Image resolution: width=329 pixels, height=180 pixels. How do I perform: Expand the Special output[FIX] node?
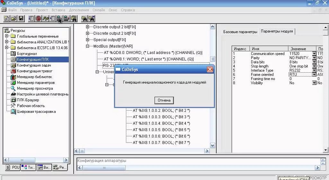tap(87, 40)
